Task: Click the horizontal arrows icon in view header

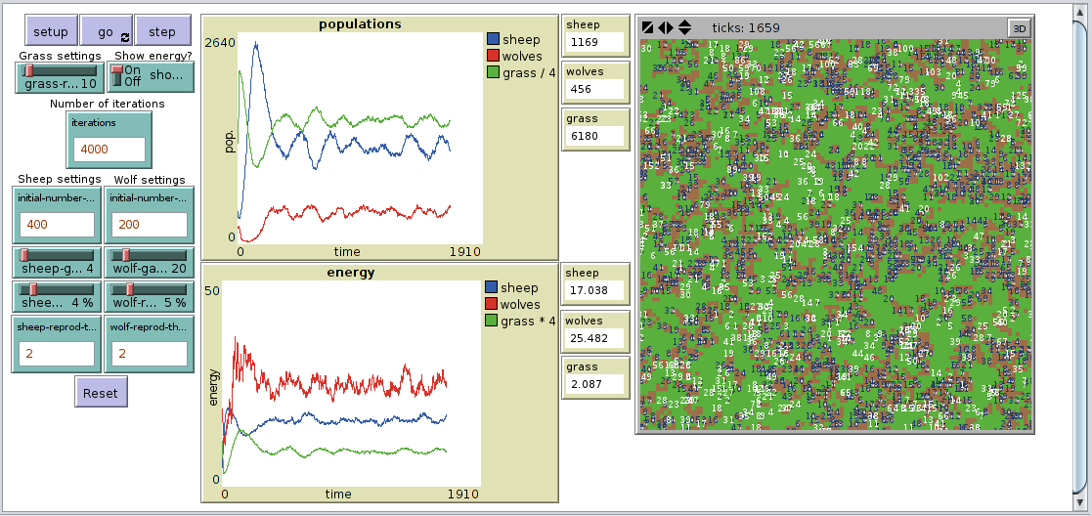Action: coord(665,27)
